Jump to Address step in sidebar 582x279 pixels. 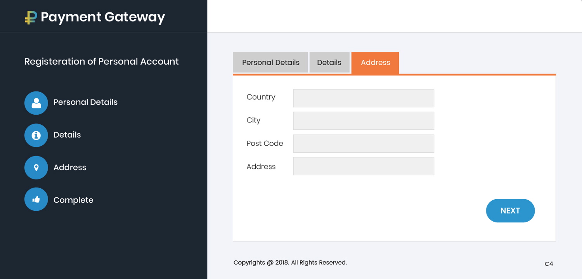coord(70,167)
